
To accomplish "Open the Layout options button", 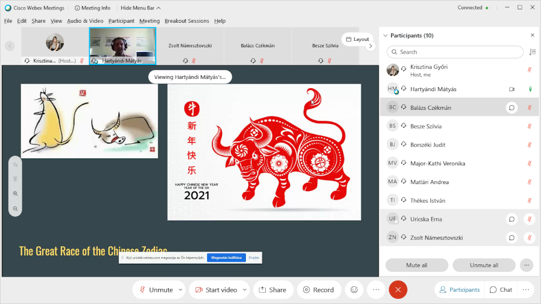I will click(x=357, y=39).
